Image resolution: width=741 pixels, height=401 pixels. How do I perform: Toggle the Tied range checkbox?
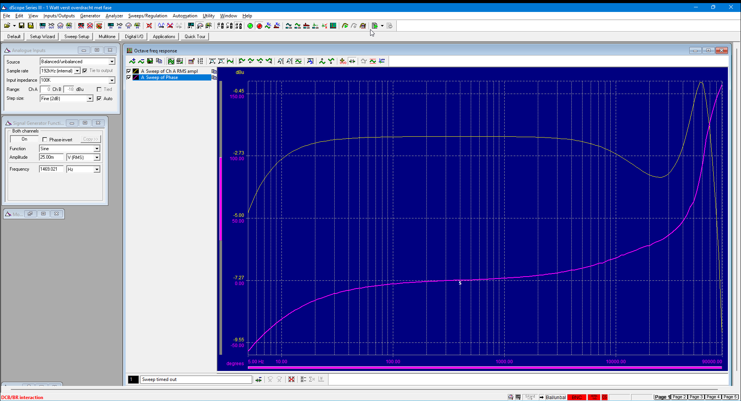[x=99, y=89]
